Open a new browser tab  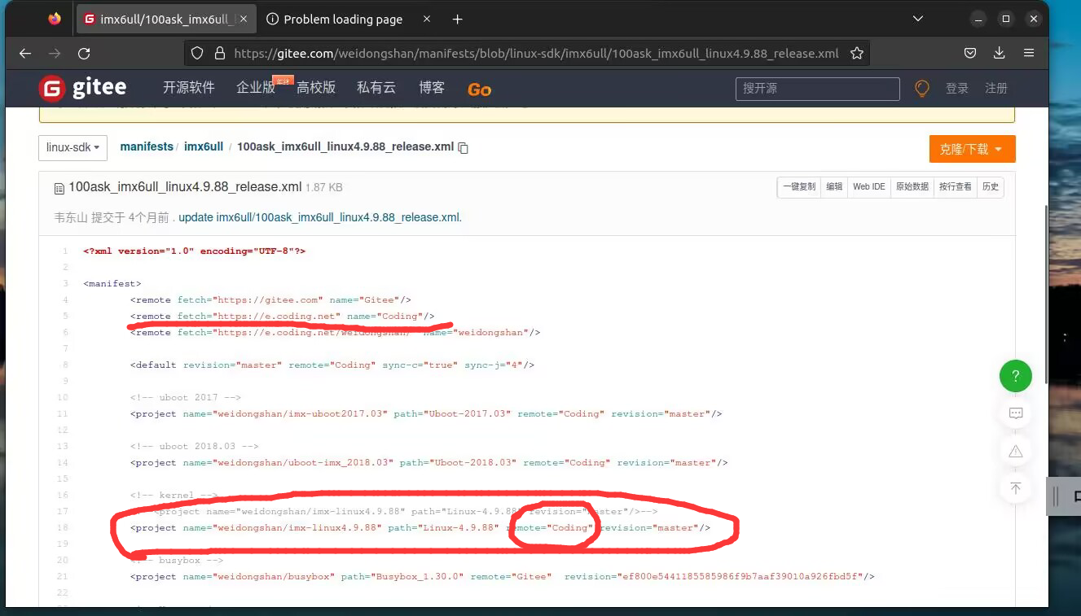458,19
